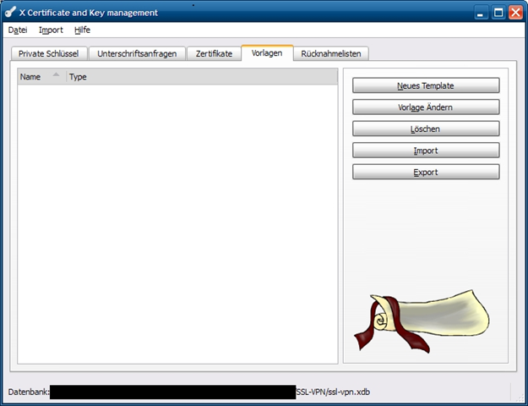The height and width of the screenshot is (406, 528).
Task: Minimize the XCA window
Action: [481, 13]
